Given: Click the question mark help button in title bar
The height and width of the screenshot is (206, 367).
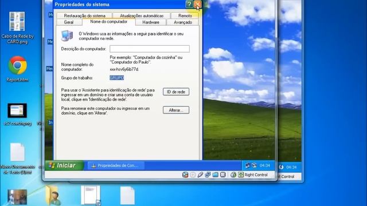Looking at the screenshot, I should [189, 4].
